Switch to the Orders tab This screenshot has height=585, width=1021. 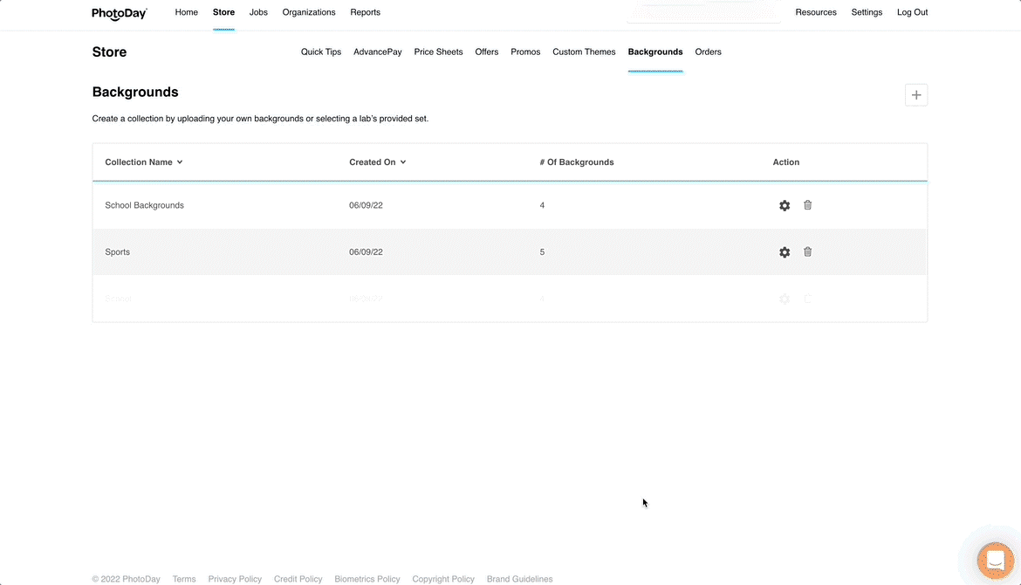708,52
